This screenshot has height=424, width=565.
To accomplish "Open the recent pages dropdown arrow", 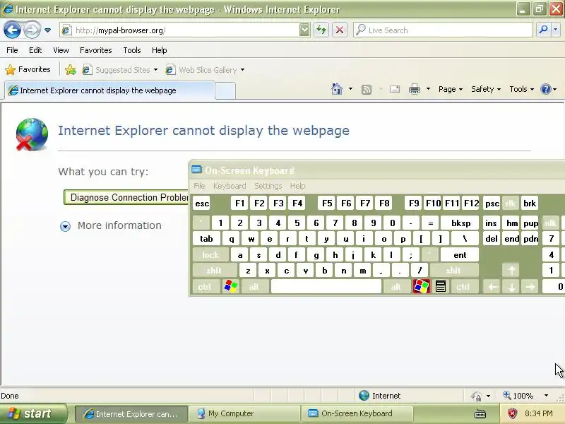I will [47, 30].
